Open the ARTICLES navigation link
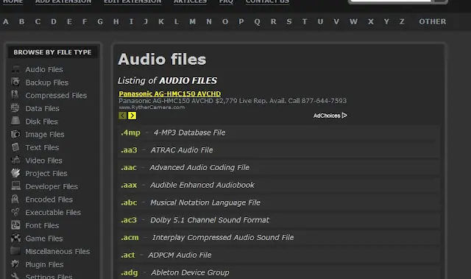Image resolution: width=471 pixels, height=279 pixels. [190, 1]
